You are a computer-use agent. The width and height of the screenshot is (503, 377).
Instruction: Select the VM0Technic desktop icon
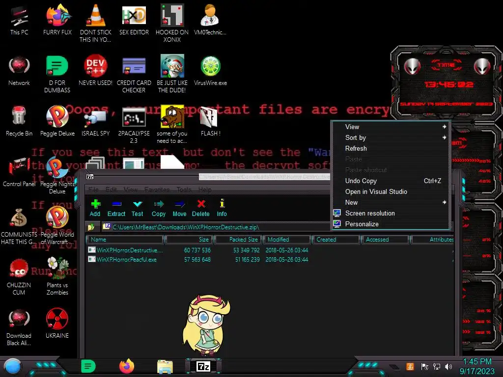point(210,20)
